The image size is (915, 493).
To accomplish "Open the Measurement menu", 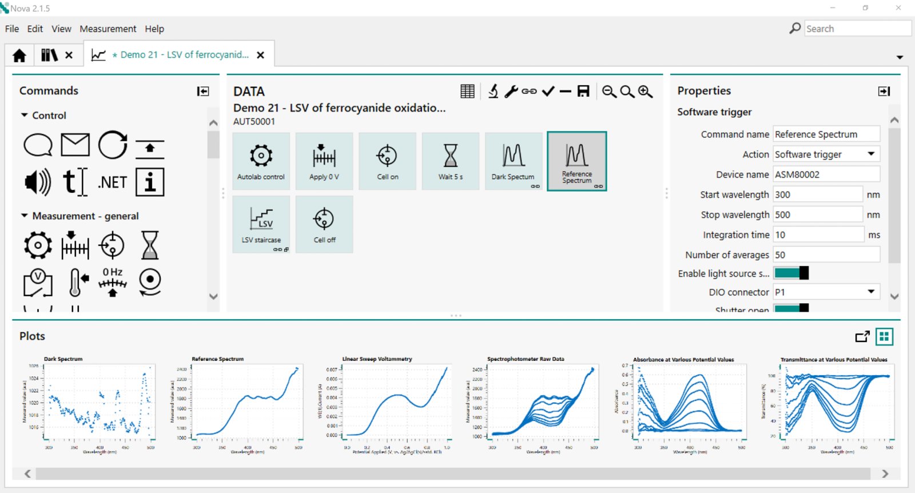I will click(108, 29).
